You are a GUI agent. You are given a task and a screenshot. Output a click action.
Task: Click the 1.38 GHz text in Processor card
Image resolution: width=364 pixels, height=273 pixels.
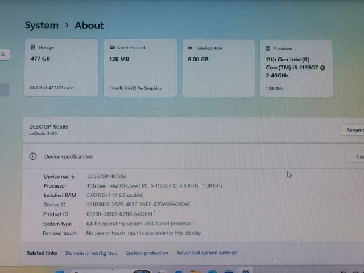click(x=274, y=89)
